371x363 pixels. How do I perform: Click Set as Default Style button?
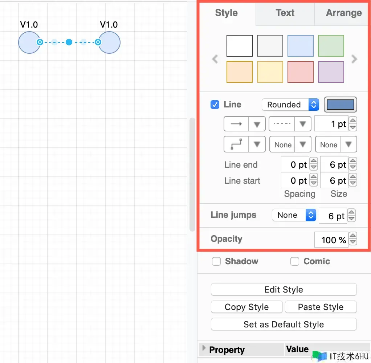coord(284,325)
